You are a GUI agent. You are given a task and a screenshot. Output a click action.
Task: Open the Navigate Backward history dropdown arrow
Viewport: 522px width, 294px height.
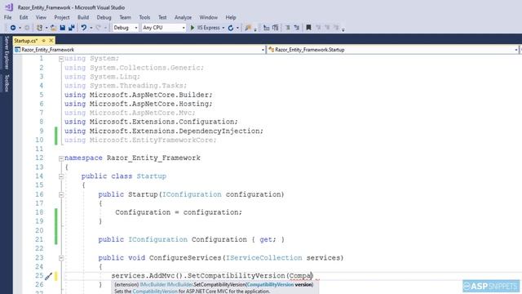[20, 28]
